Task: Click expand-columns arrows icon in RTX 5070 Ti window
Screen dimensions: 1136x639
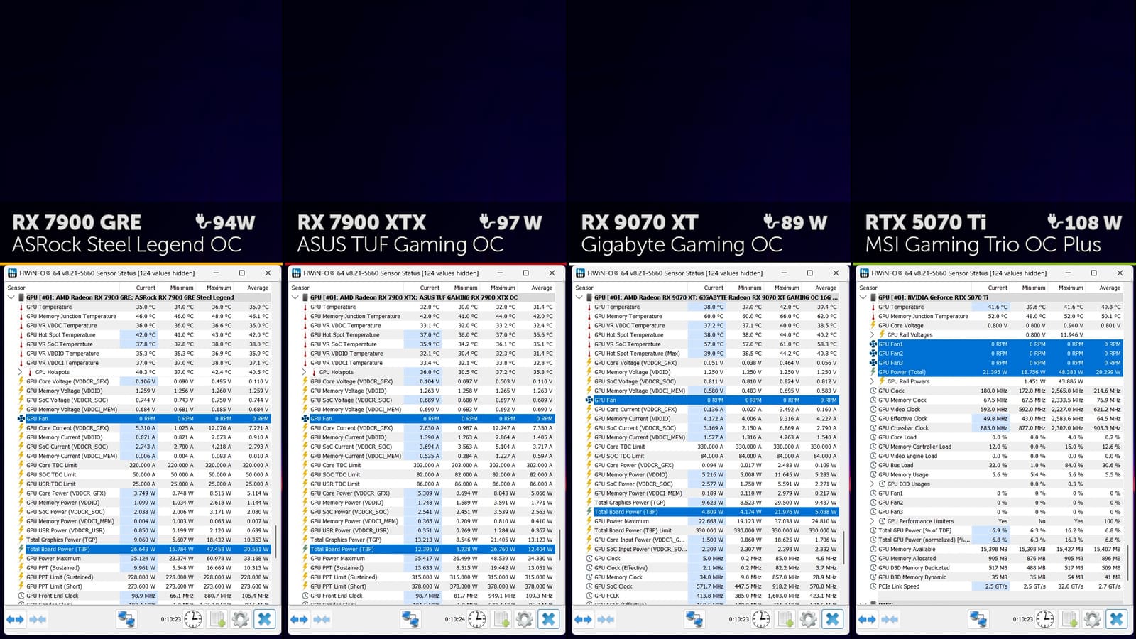Action: coord(867,619)
